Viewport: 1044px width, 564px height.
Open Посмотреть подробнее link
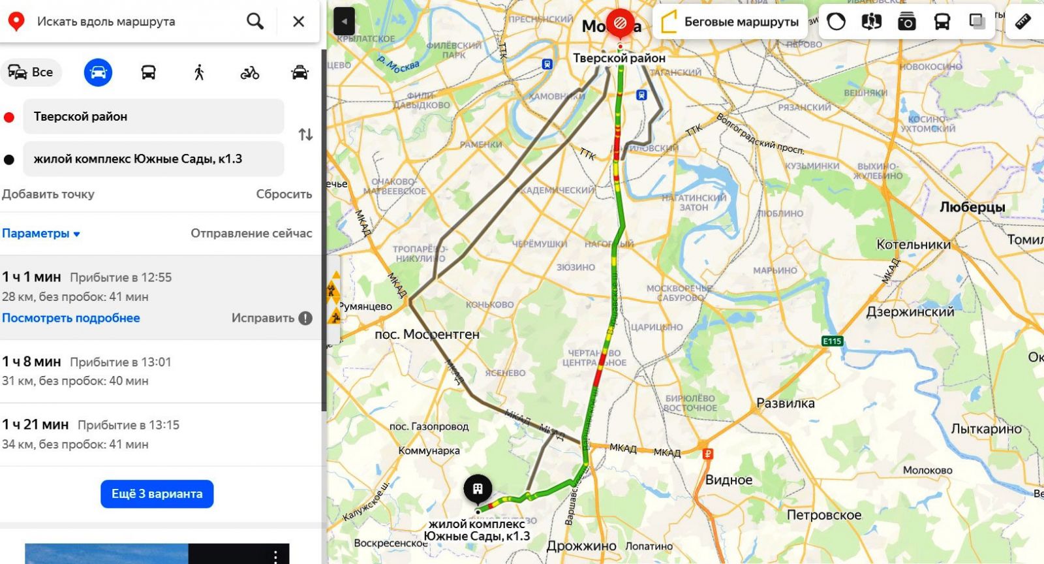(x=70, y=318)
